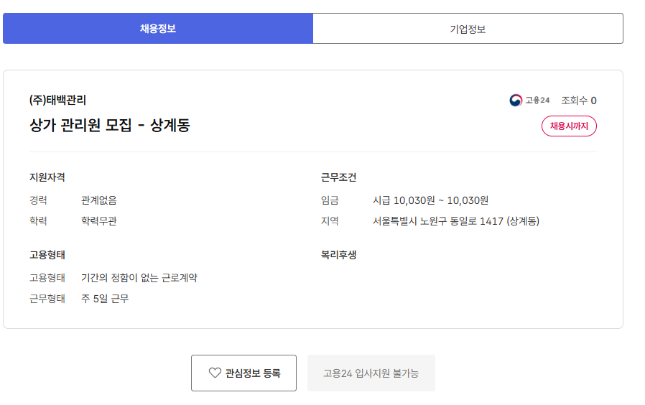Click the 고용24 logo icon
The height and width of the screenshot is (405, 645).
[x=516, y=100]
